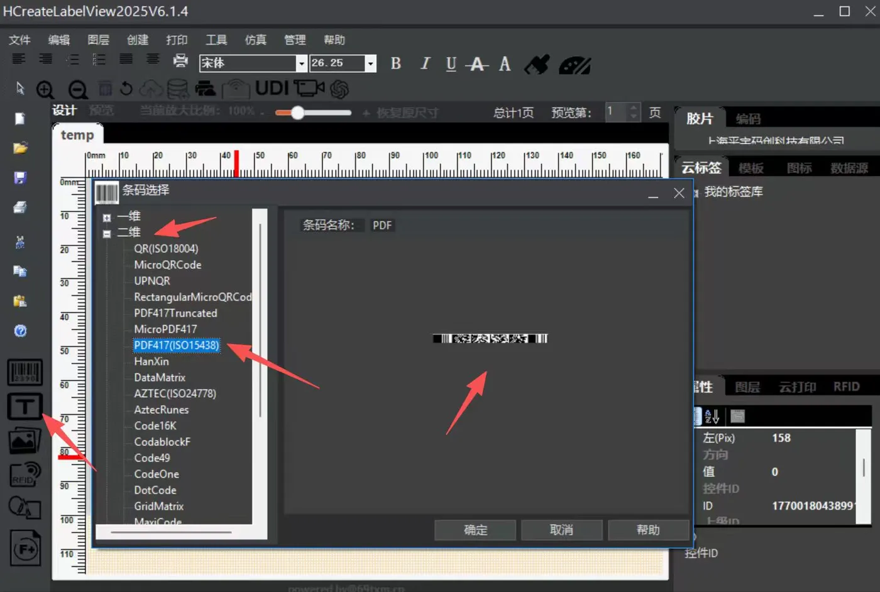Create a new label with the blank page icon

point(20,119)
